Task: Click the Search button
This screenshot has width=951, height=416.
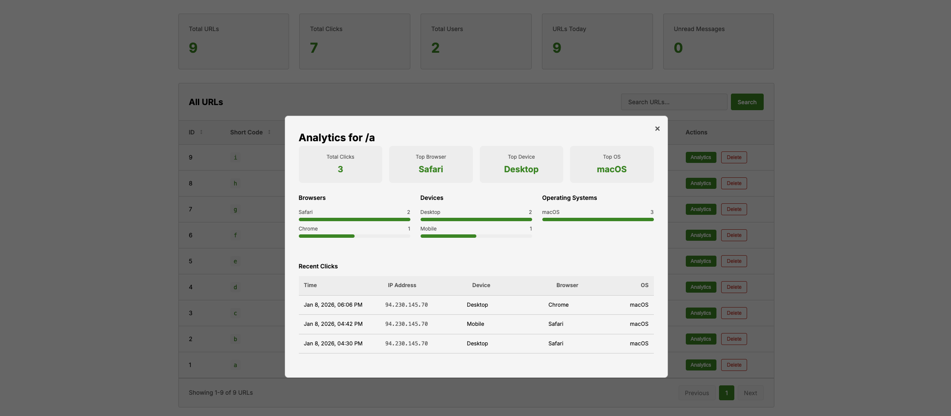Action: pyautogui.click(x=747, y=102)
